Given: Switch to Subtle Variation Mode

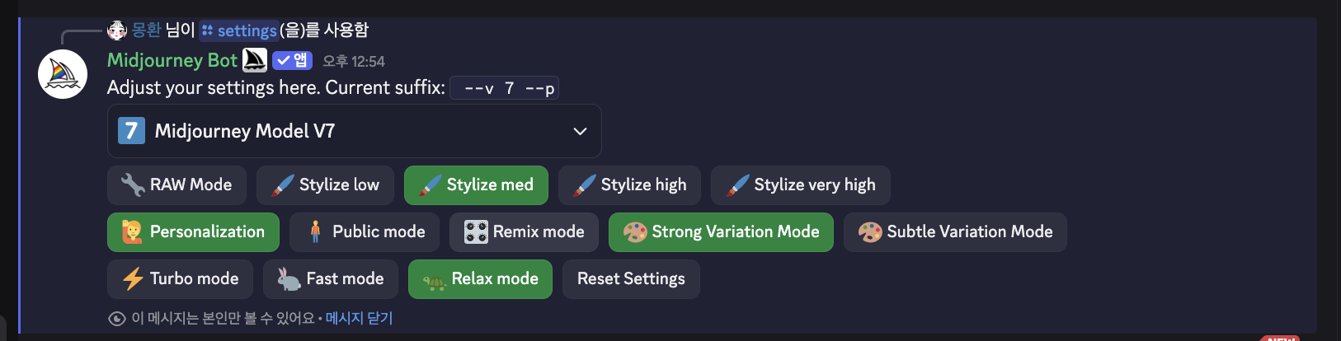Looking at the screenshot, I should 954,232.
